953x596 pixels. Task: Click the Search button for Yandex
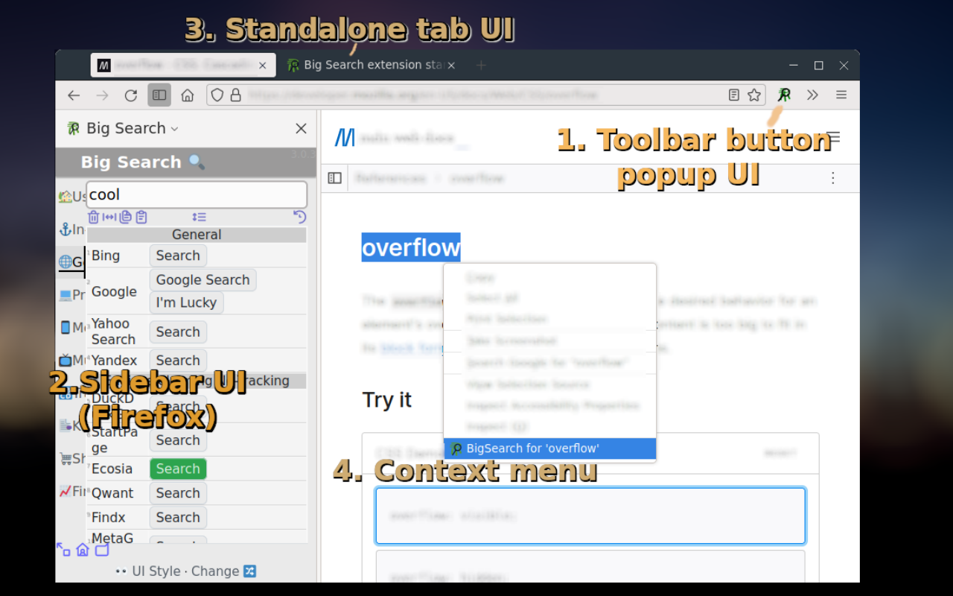178,361
